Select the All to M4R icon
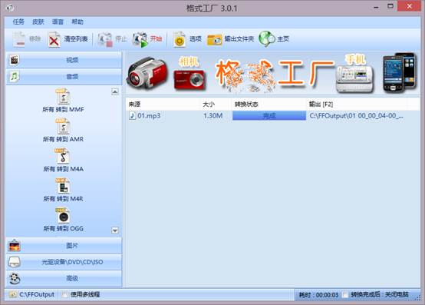 pyautogui.click(x=63, y=186)
